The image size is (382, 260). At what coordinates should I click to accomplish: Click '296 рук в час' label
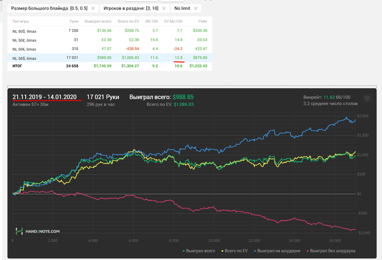(x=100, y=105)
